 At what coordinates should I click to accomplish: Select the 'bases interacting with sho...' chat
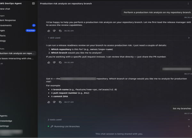pyautogui.click(x=17, y=59)
